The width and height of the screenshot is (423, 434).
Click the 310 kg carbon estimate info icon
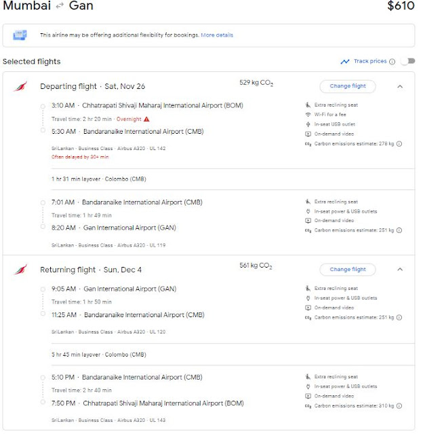coord(399,405)
